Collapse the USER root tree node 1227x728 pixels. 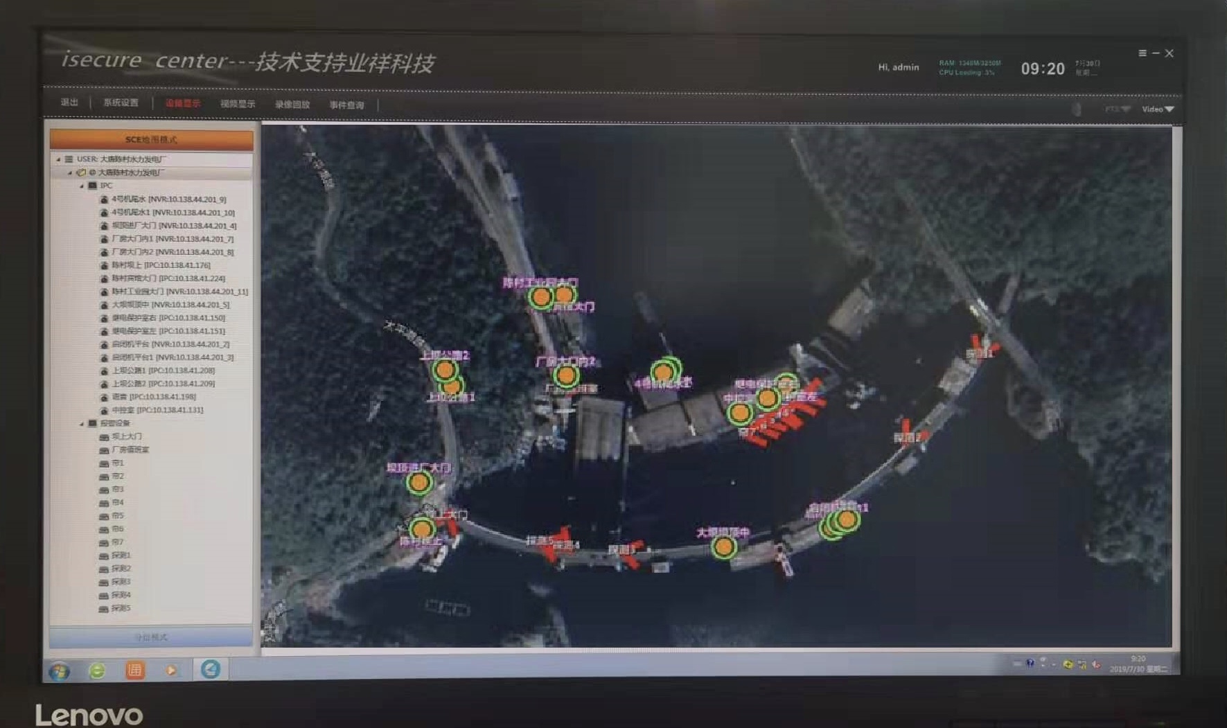click(58, 159)
